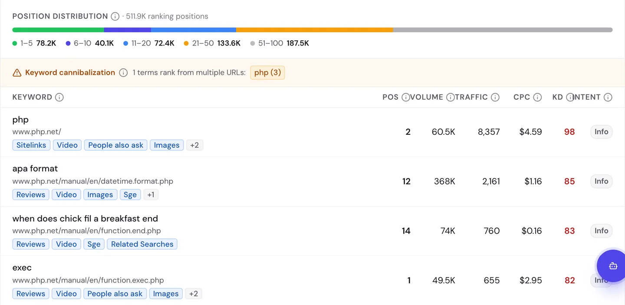Click info icon next to POS header
This screenshot has width=625, height=305.
pyautogui.click(x=406, y=97)
